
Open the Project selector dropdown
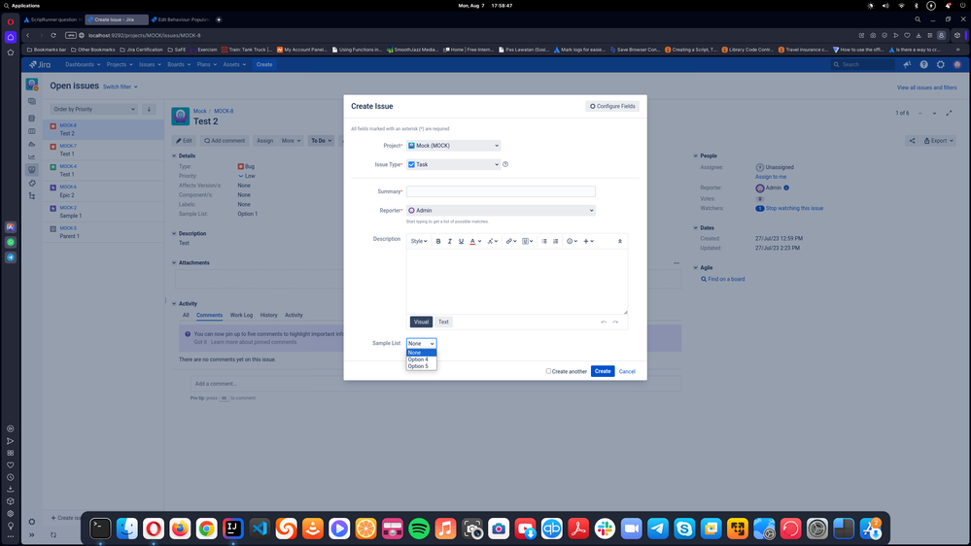(x=453, y=146)
